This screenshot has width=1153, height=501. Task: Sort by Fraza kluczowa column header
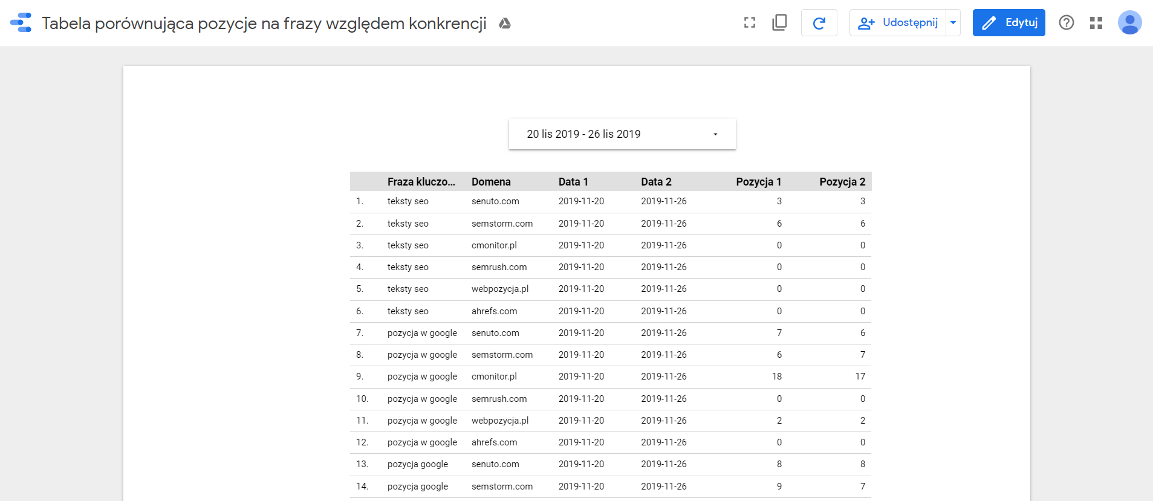coord(421,182)
